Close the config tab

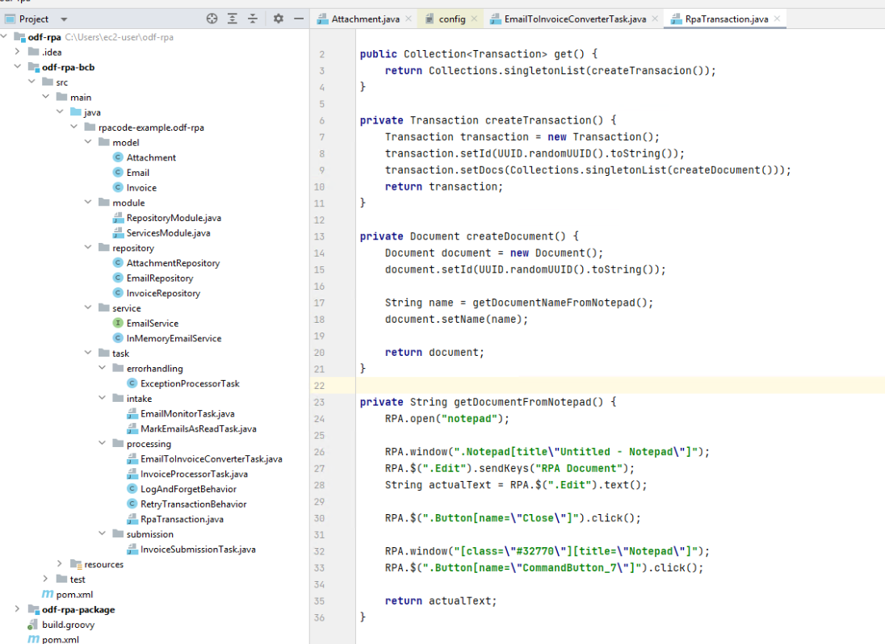point(474,19)
